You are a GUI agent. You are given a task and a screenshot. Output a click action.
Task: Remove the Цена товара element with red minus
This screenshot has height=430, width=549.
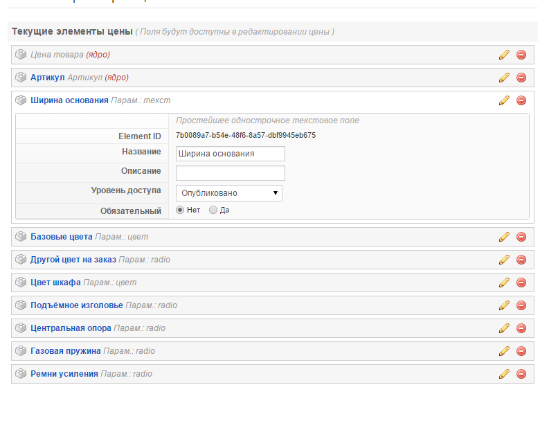pos(521,55)
